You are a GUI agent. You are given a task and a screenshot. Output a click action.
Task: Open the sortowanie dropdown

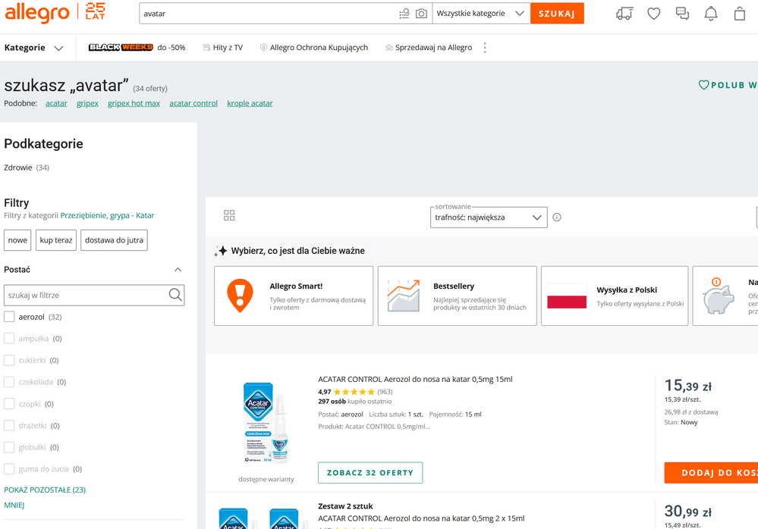tap(488, 218)
